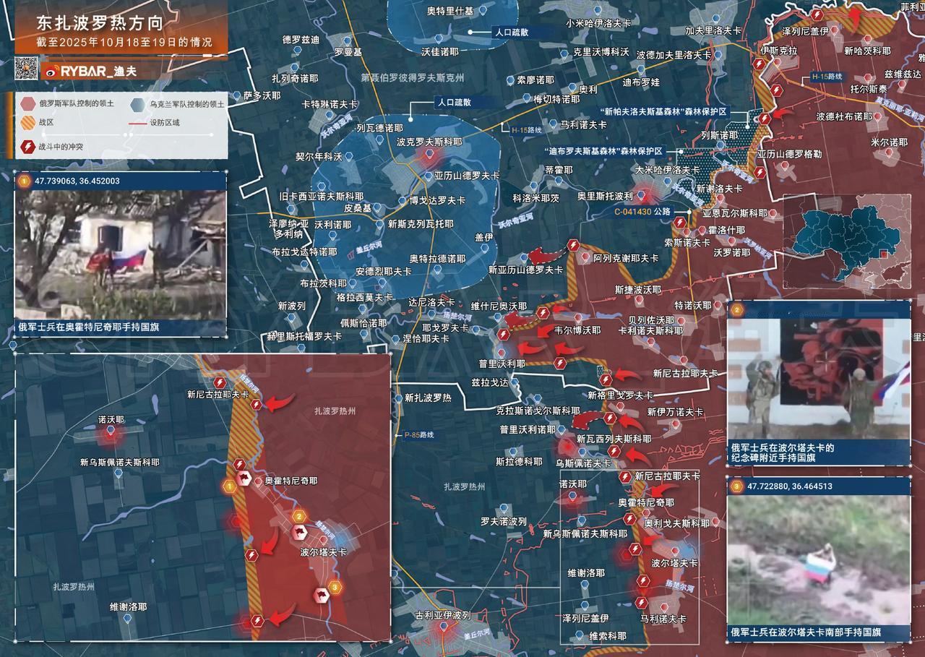Click the Ukraine overview minimap
925x657 pixels.
tap(846, 243)
